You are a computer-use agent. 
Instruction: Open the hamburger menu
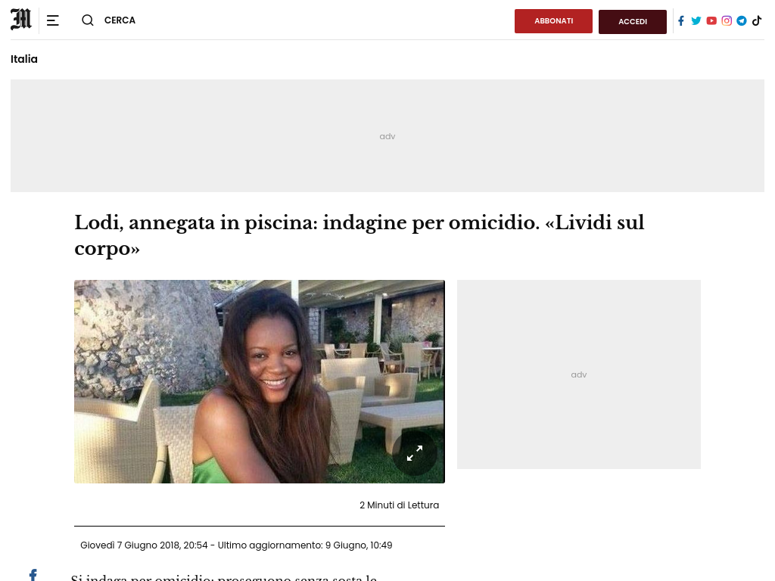click(x=53, y=20)
